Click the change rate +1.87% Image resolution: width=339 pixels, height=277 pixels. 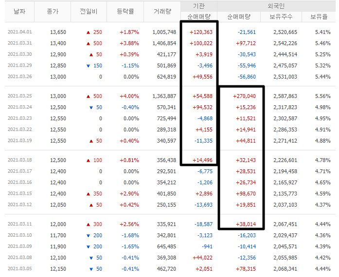click(129, 32)
